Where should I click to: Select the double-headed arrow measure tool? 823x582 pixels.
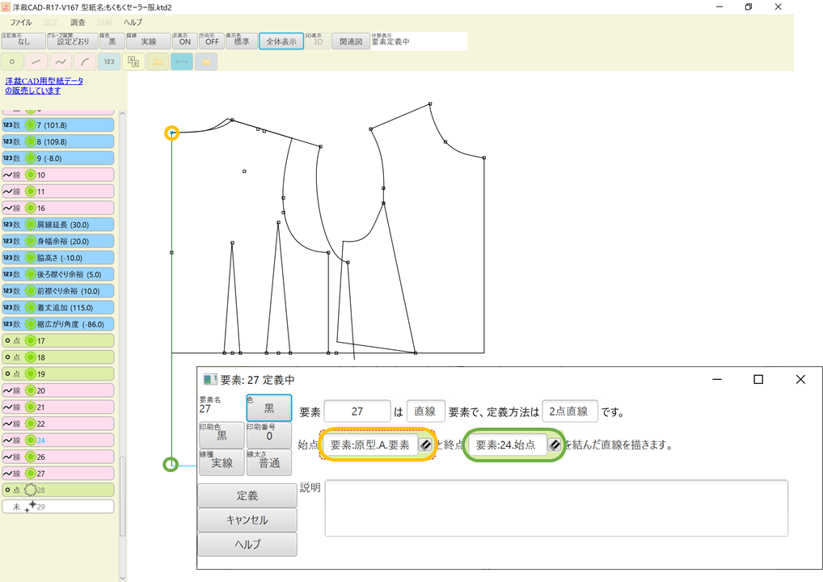pyautogui.click(x=180, y=61)
